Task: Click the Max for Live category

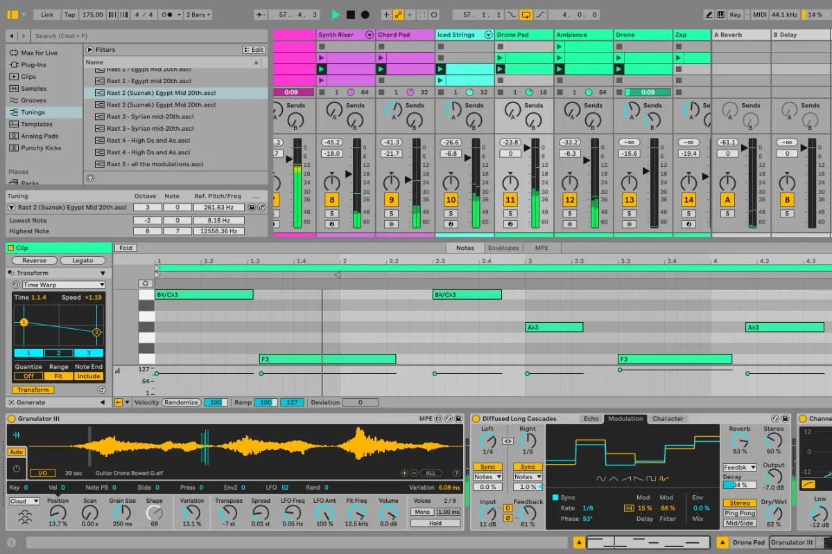Action: click(39, 53)
